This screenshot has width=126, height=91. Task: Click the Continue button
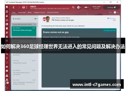coord(111,7)
